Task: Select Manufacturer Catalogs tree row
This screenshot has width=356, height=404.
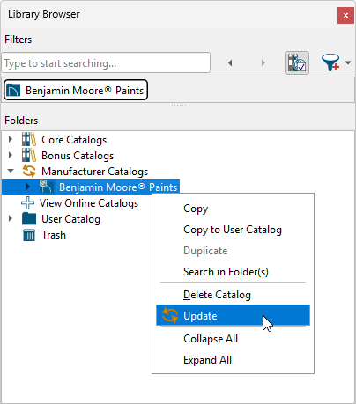Action: coord(94,172)
